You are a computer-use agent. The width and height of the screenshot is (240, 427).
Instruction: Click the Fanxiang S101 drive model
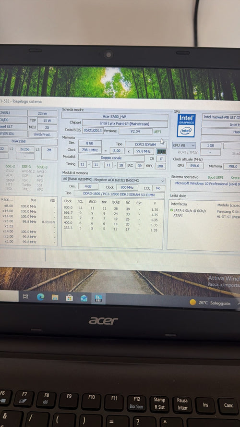coord(228,212)
